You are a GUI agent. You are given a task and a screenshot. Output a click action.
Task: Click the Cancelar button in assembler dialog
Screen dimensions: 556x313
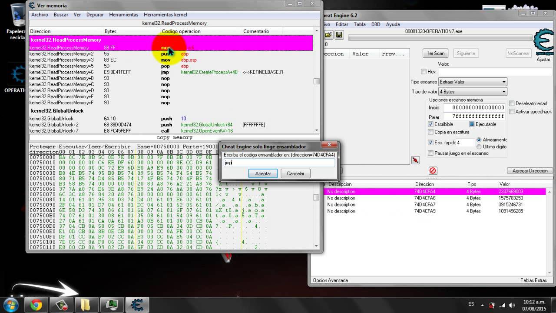295,173
